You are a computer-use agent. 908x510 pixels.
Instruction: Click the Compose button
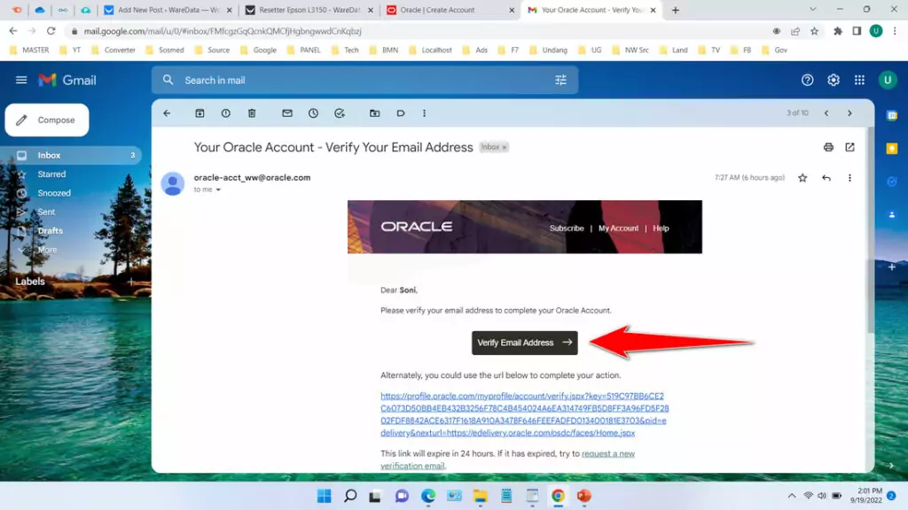(47, 120)
